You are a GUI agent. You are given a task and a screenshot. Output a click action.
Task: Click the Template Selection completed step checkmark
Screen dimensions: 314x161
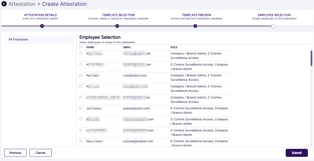[x=117, y=26]
